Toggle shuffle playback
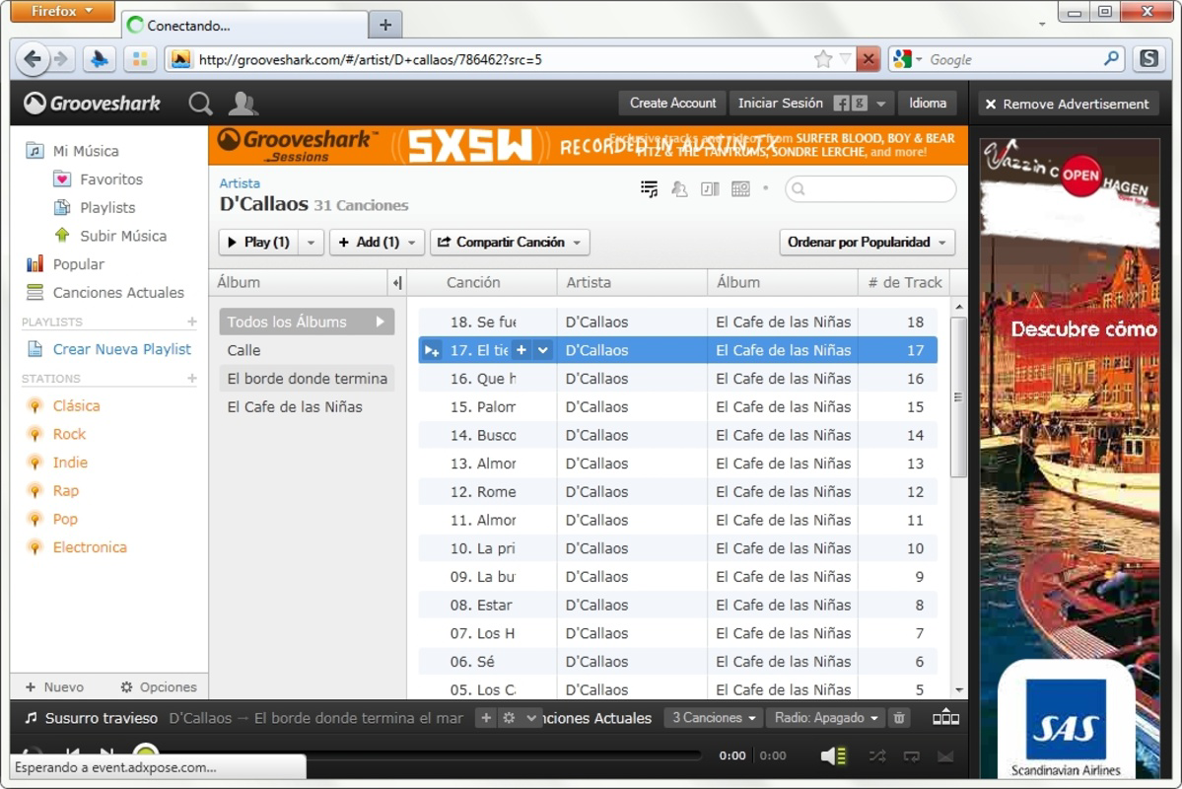 coord(876,755)
